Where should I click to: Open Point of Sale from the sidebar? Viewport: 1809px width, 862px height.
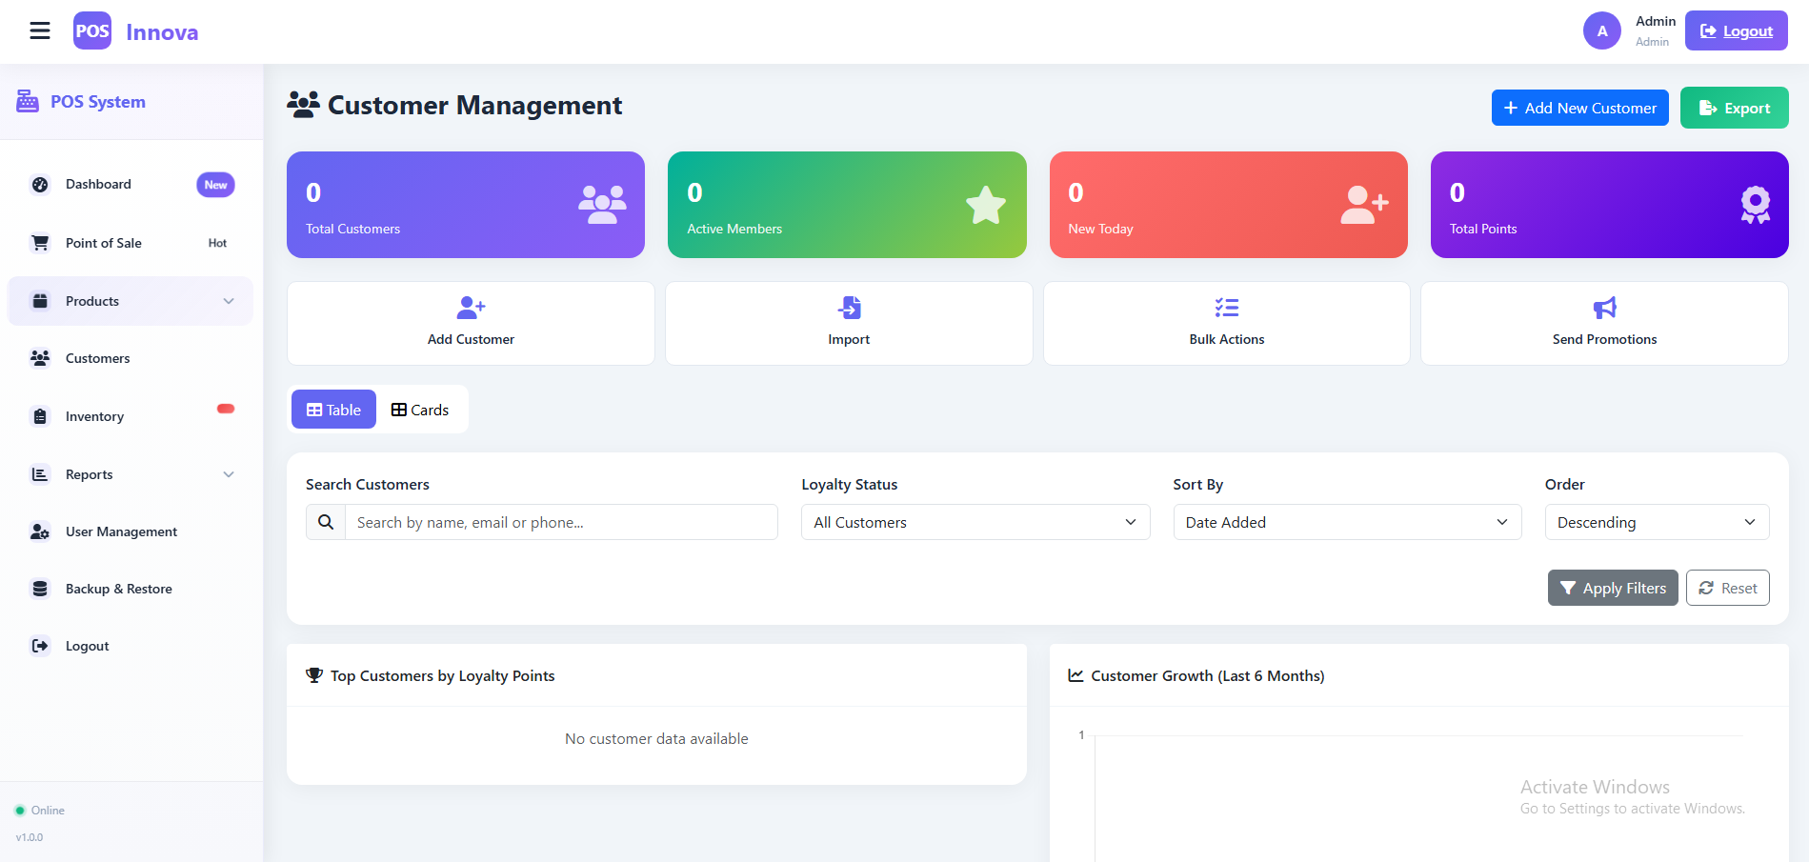[104, 243]
